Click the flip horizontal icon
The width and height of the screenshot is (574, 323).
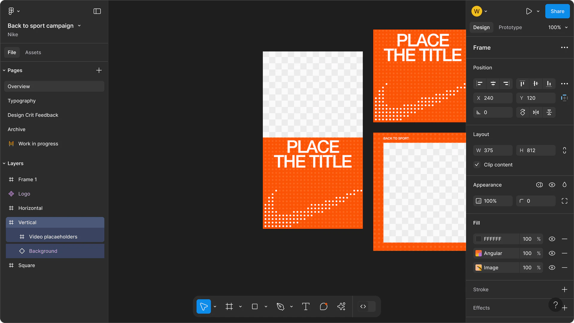point(536,112)
